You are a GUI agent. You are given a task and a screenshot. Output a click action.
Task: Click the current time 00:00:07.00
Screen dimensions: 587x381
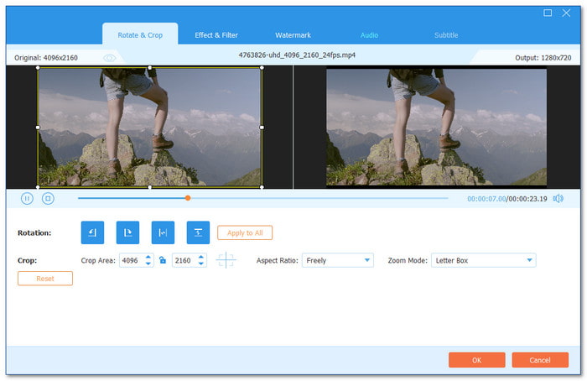click(486, 199)
